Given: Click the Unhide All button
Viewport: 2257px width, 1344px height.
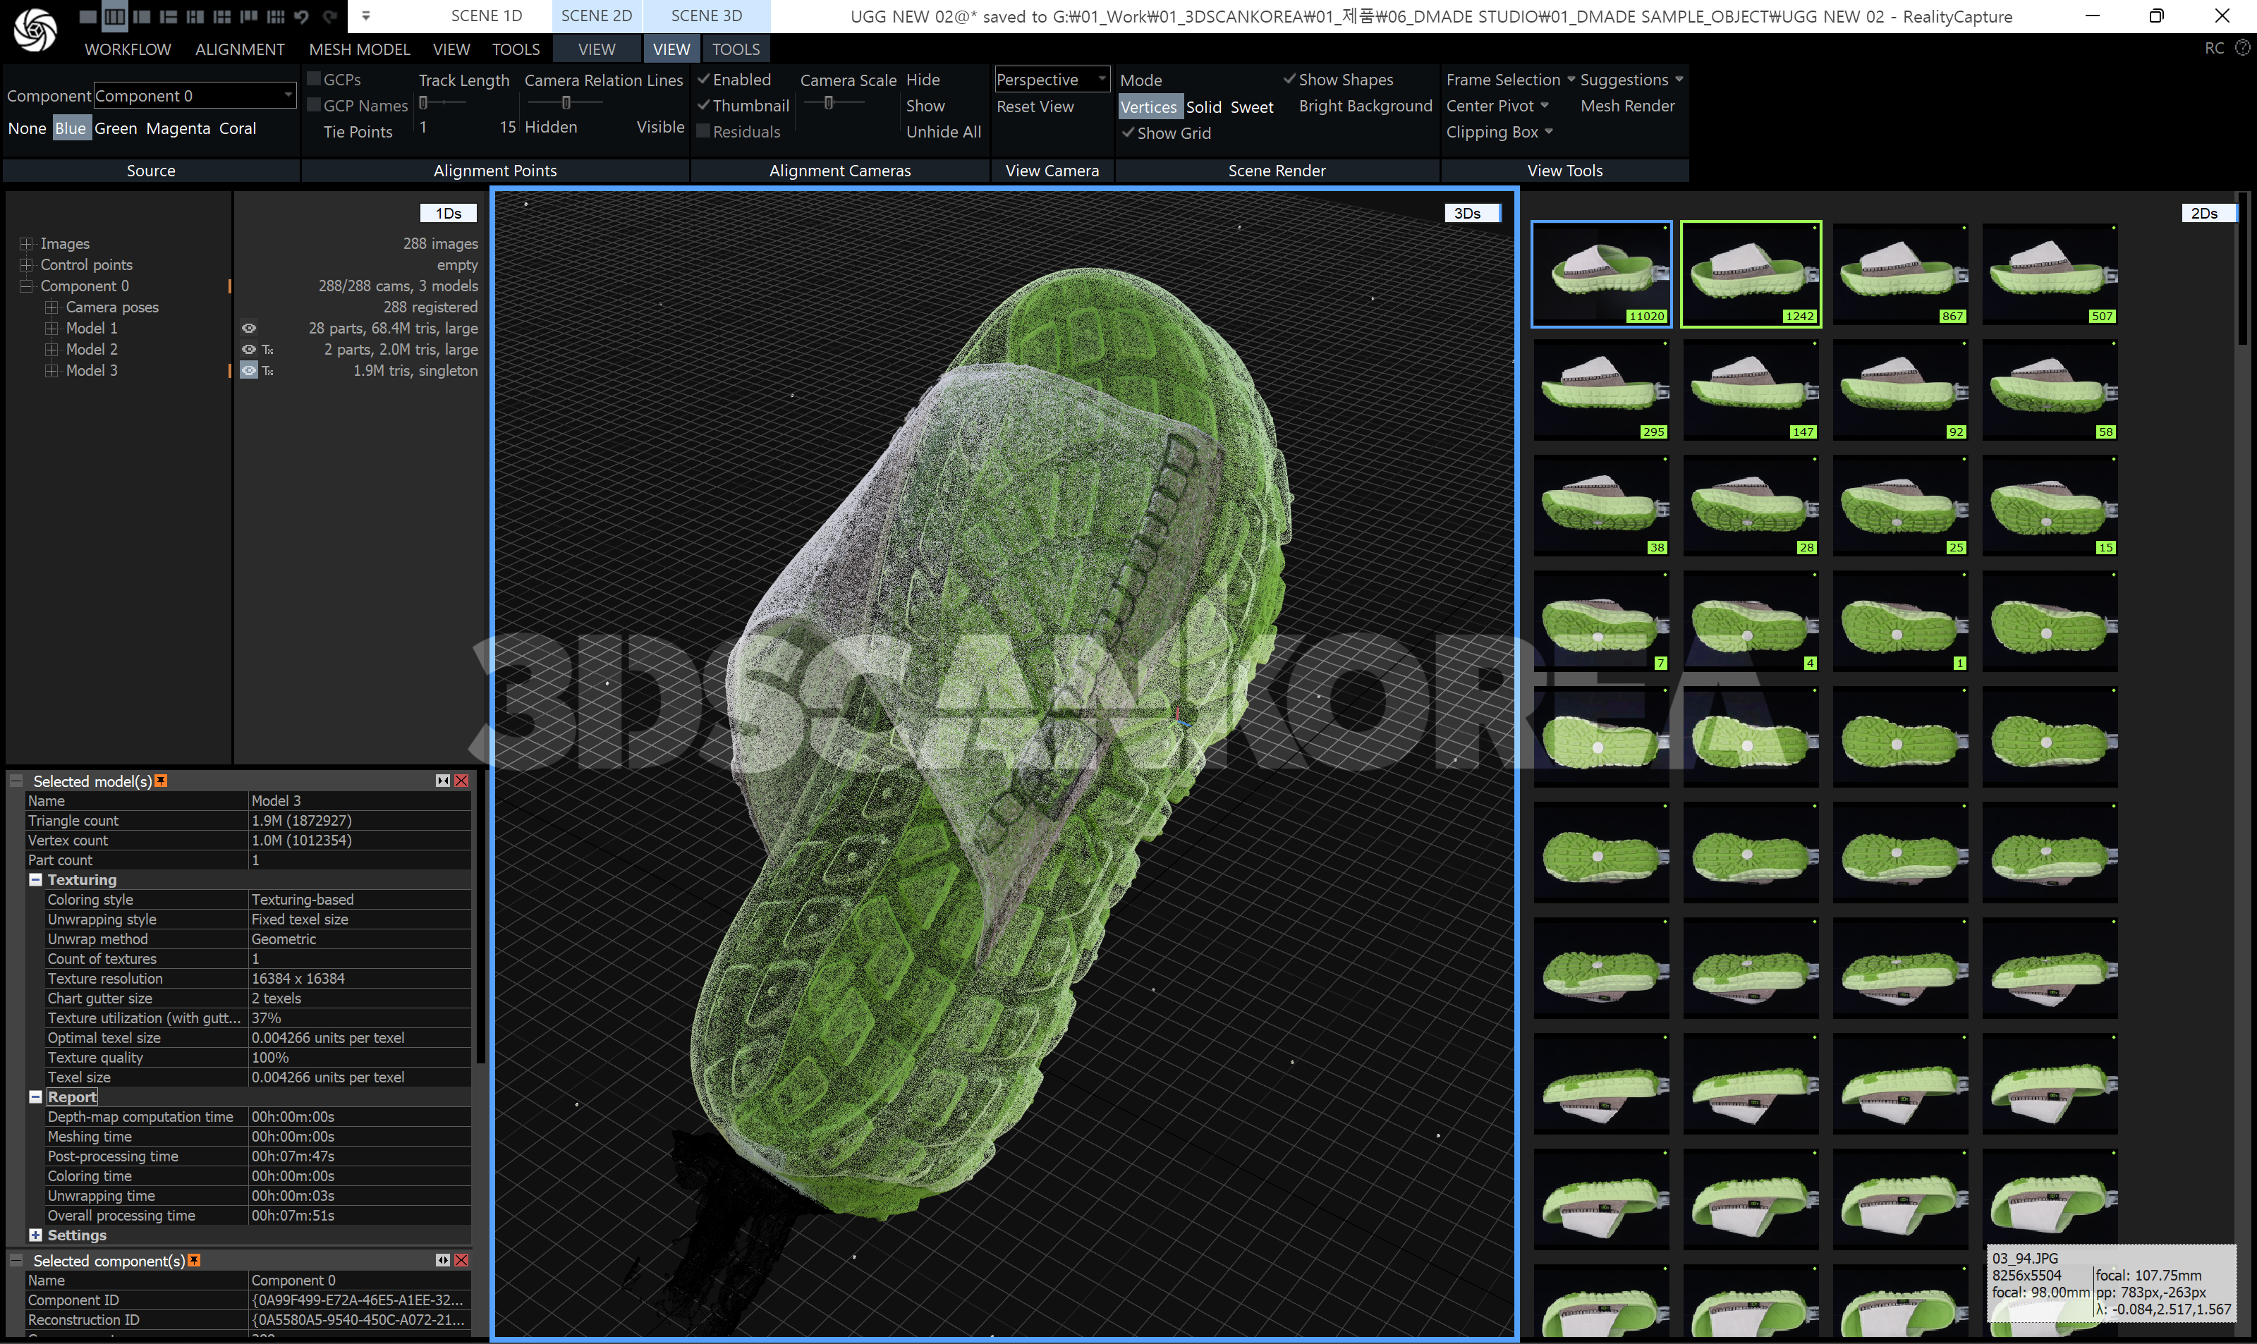Looking at the screenshot, I should click(944, 131).
